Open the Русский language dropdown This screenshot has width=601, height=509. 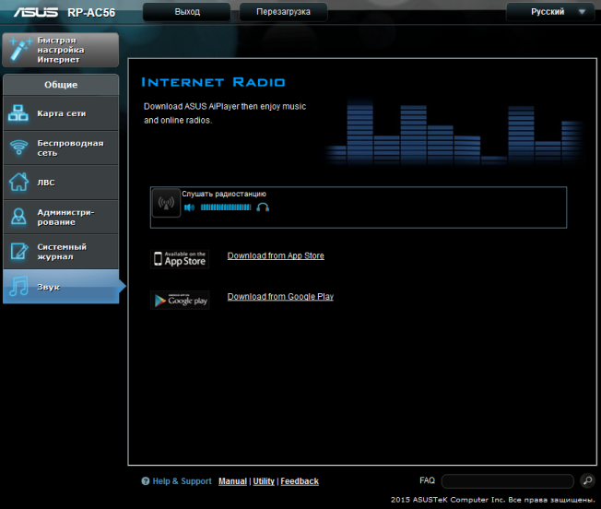[x=551, y=12]
